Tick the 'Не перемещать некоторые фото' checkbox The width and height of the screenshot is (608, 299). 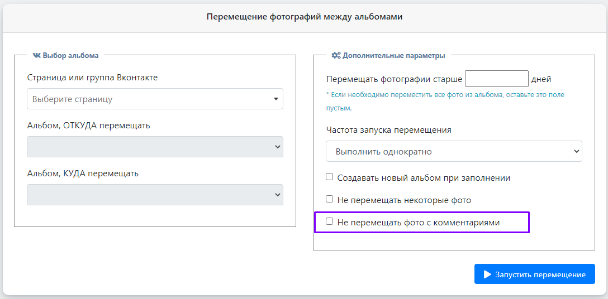330,199
